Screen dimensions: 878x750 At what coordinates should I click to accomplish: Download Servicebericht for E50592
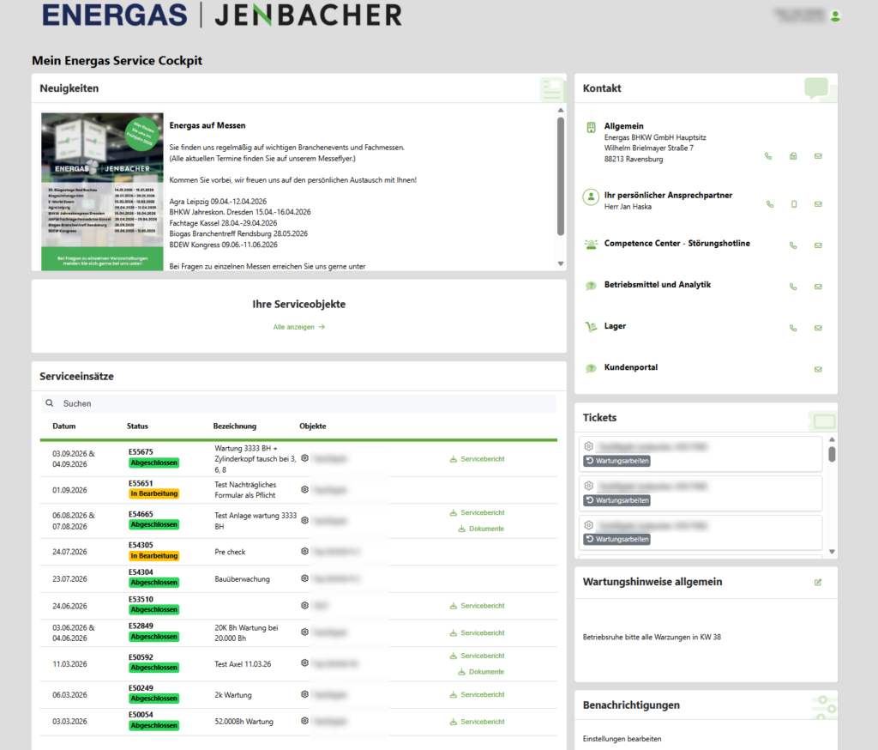coord(477,656)
